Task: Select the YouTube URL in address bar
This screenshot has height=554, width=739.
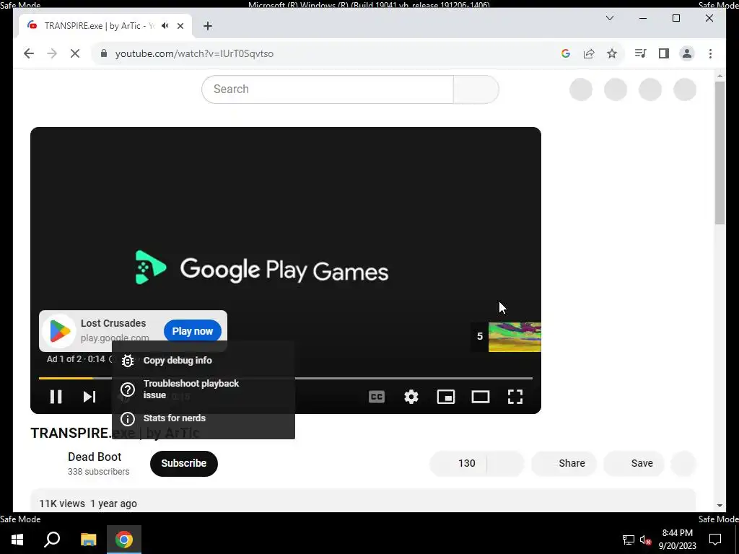Action: pos(194,53)
